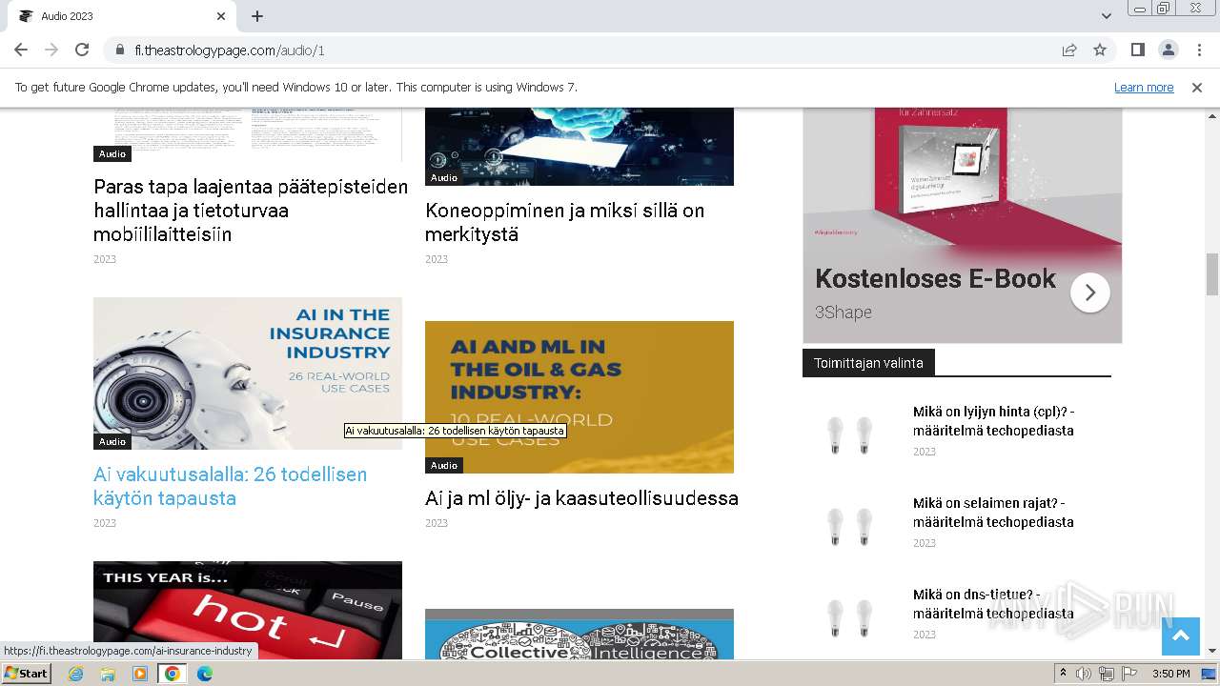Click the browser forward arrow
Viewport: 1220px width, 686px height.
(x=51, y=50)
